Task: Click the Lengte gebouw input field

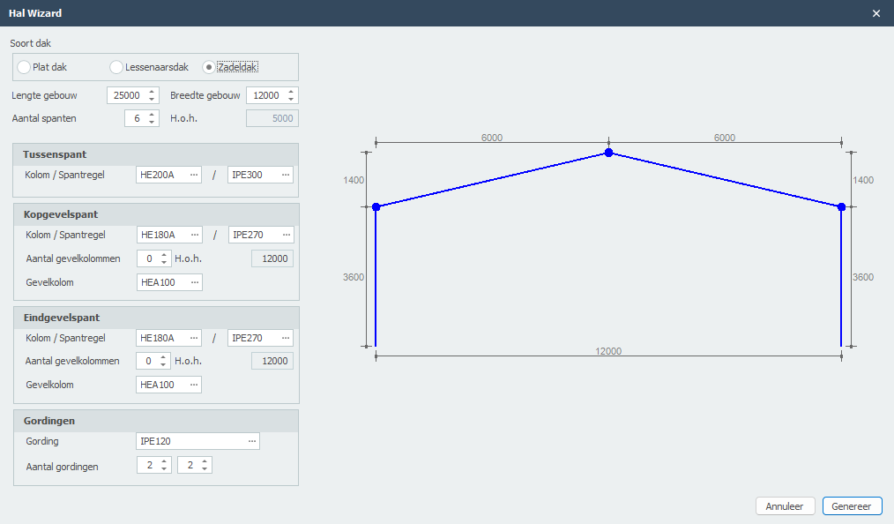Action: click(126, 95)
